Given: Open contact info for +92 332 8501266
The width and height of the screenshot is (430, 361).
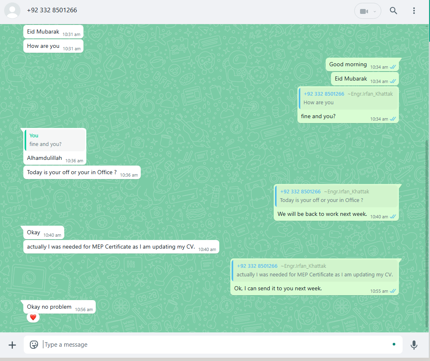Looking at the screenshot, I should pos(52,10).
